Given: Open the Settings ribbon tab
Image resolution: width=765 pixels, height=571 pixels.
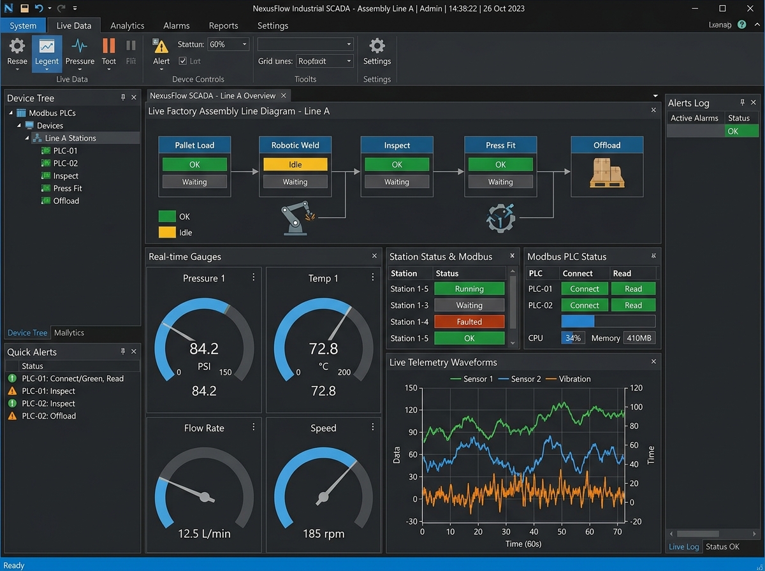Looking at the screenshot, I should (273, 25).
